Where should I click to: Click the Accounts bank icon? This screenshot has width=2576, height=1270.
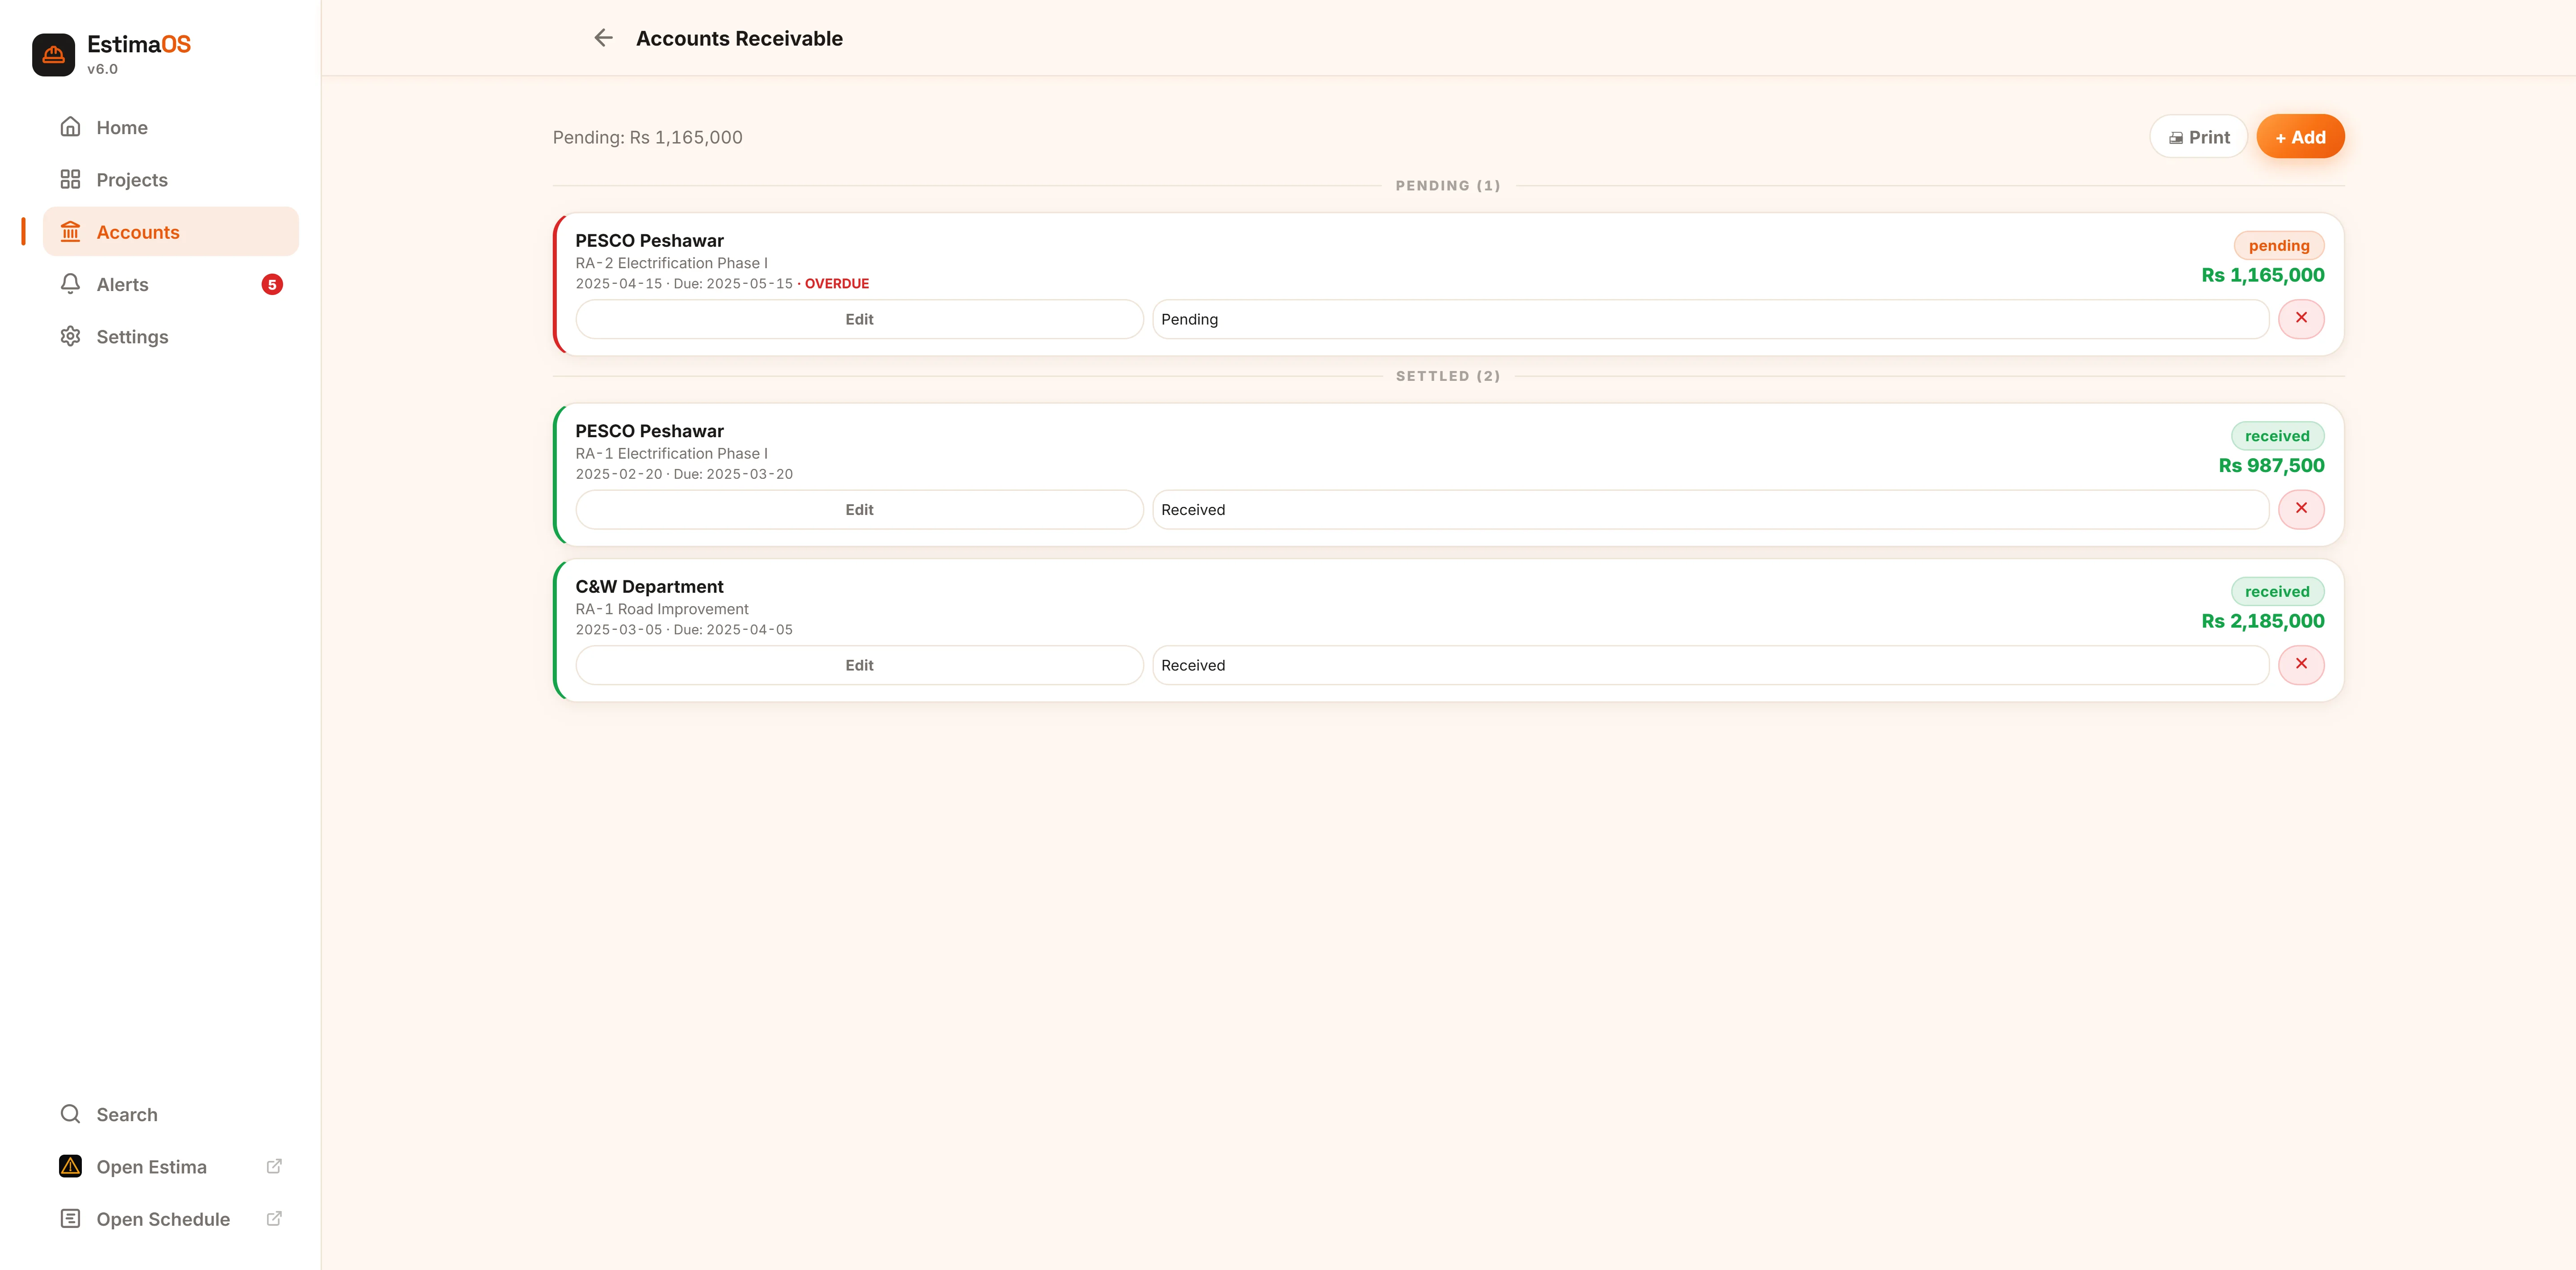[70, 232]
